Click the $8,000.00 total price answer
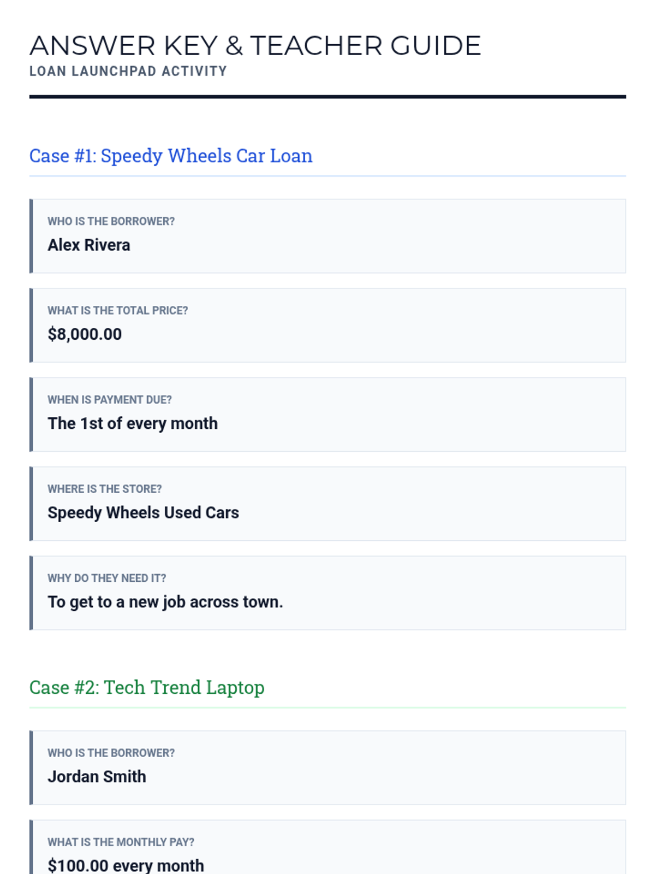The width and height of the screenshot is (655, 874). click(x=85, y=334)
